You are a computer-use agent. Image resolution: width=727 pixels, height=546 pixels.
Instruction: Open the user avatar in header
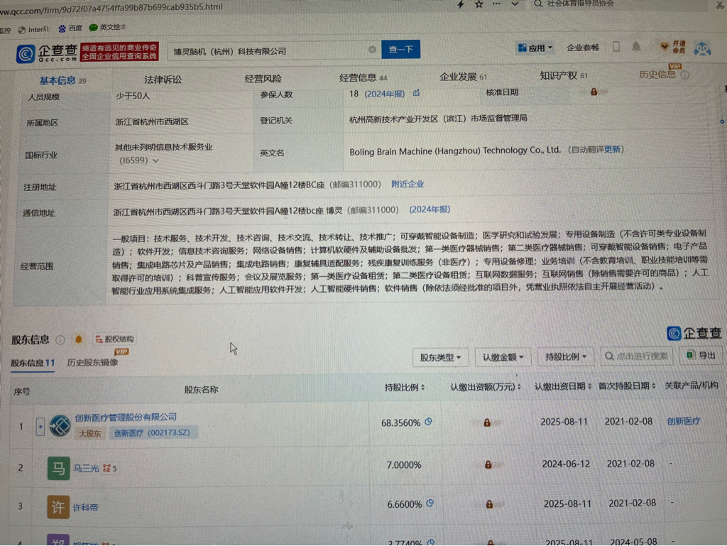click(702, 49)
